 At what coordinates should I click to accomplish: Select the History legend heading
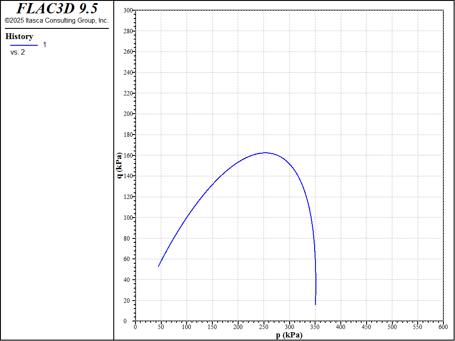pos(19,36)
